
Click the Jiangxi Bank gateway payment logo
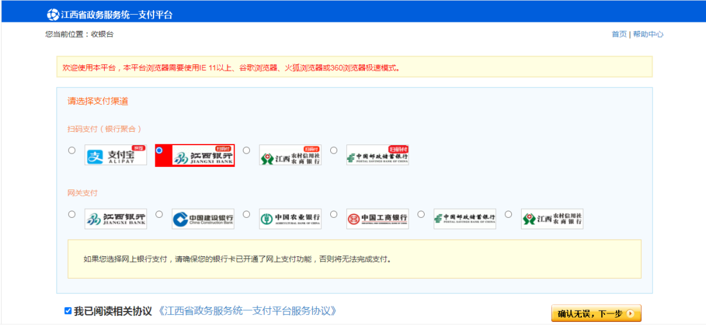coord(116,219)
